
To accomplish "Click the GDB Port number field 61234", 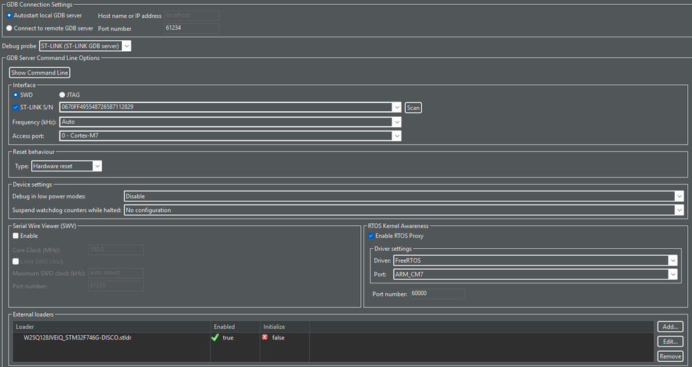I will click(x=192, y=28).
